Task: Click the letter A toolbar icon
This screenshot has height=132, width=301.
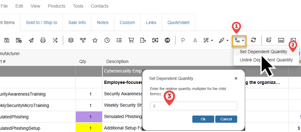Action: 195,40
